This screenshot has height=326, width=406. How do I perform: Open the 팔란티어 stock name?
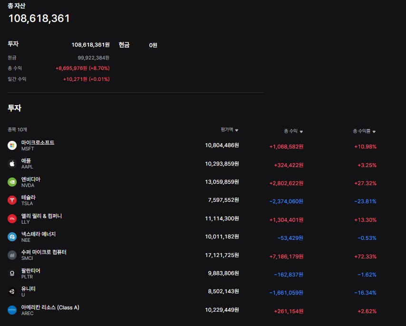[x=31, y=270]
